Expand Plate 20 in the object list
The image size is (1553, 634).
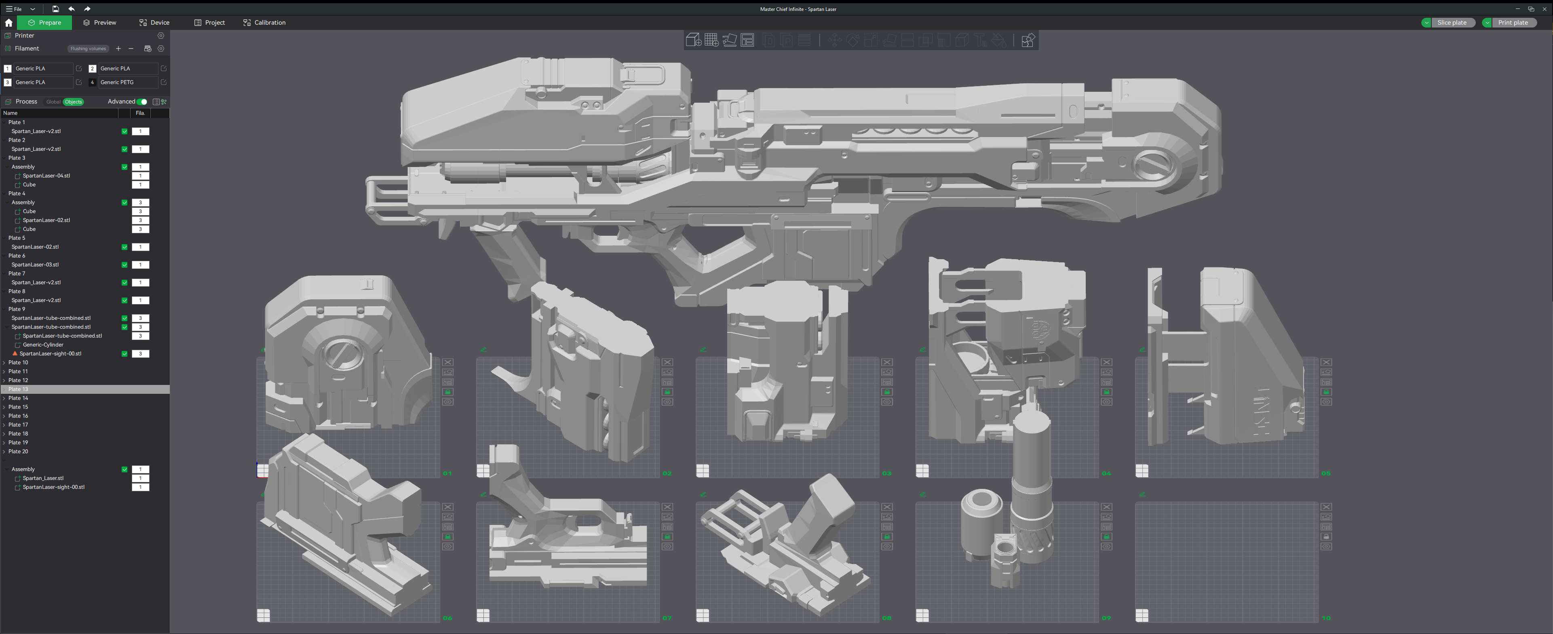coord(5,452)
